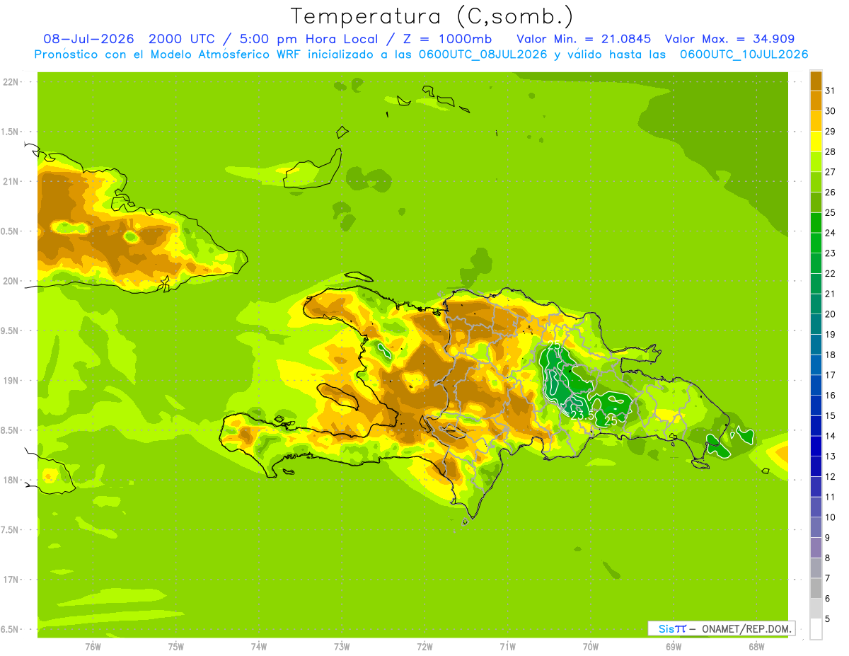The height and width of the screenshot is (656, 849).
Task: Click the legend value "24"
Action: [x=830, y=233]
